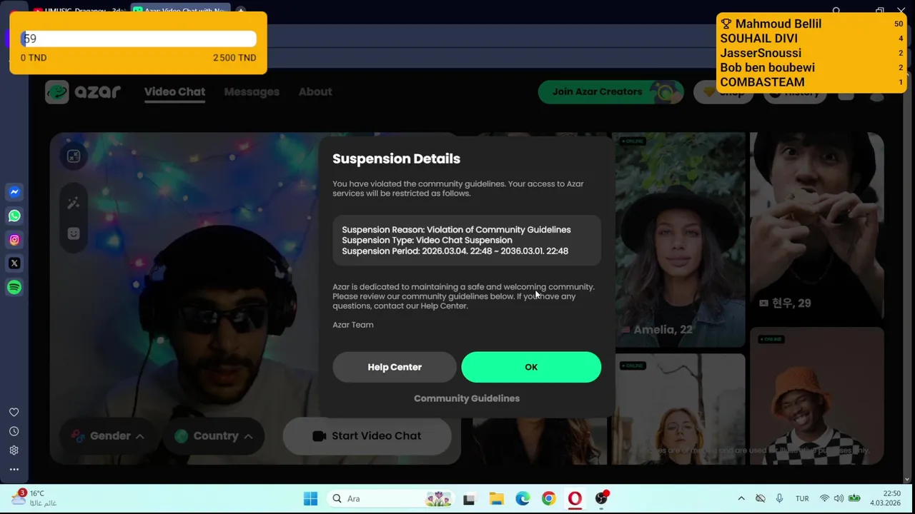Open the sidebar history clock icon
This screenshot has width=915, height=514.
[x=14, y=431]
